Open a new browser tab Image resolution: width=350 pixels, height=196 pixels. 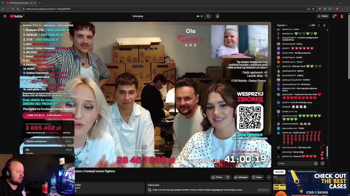point(40,3)
